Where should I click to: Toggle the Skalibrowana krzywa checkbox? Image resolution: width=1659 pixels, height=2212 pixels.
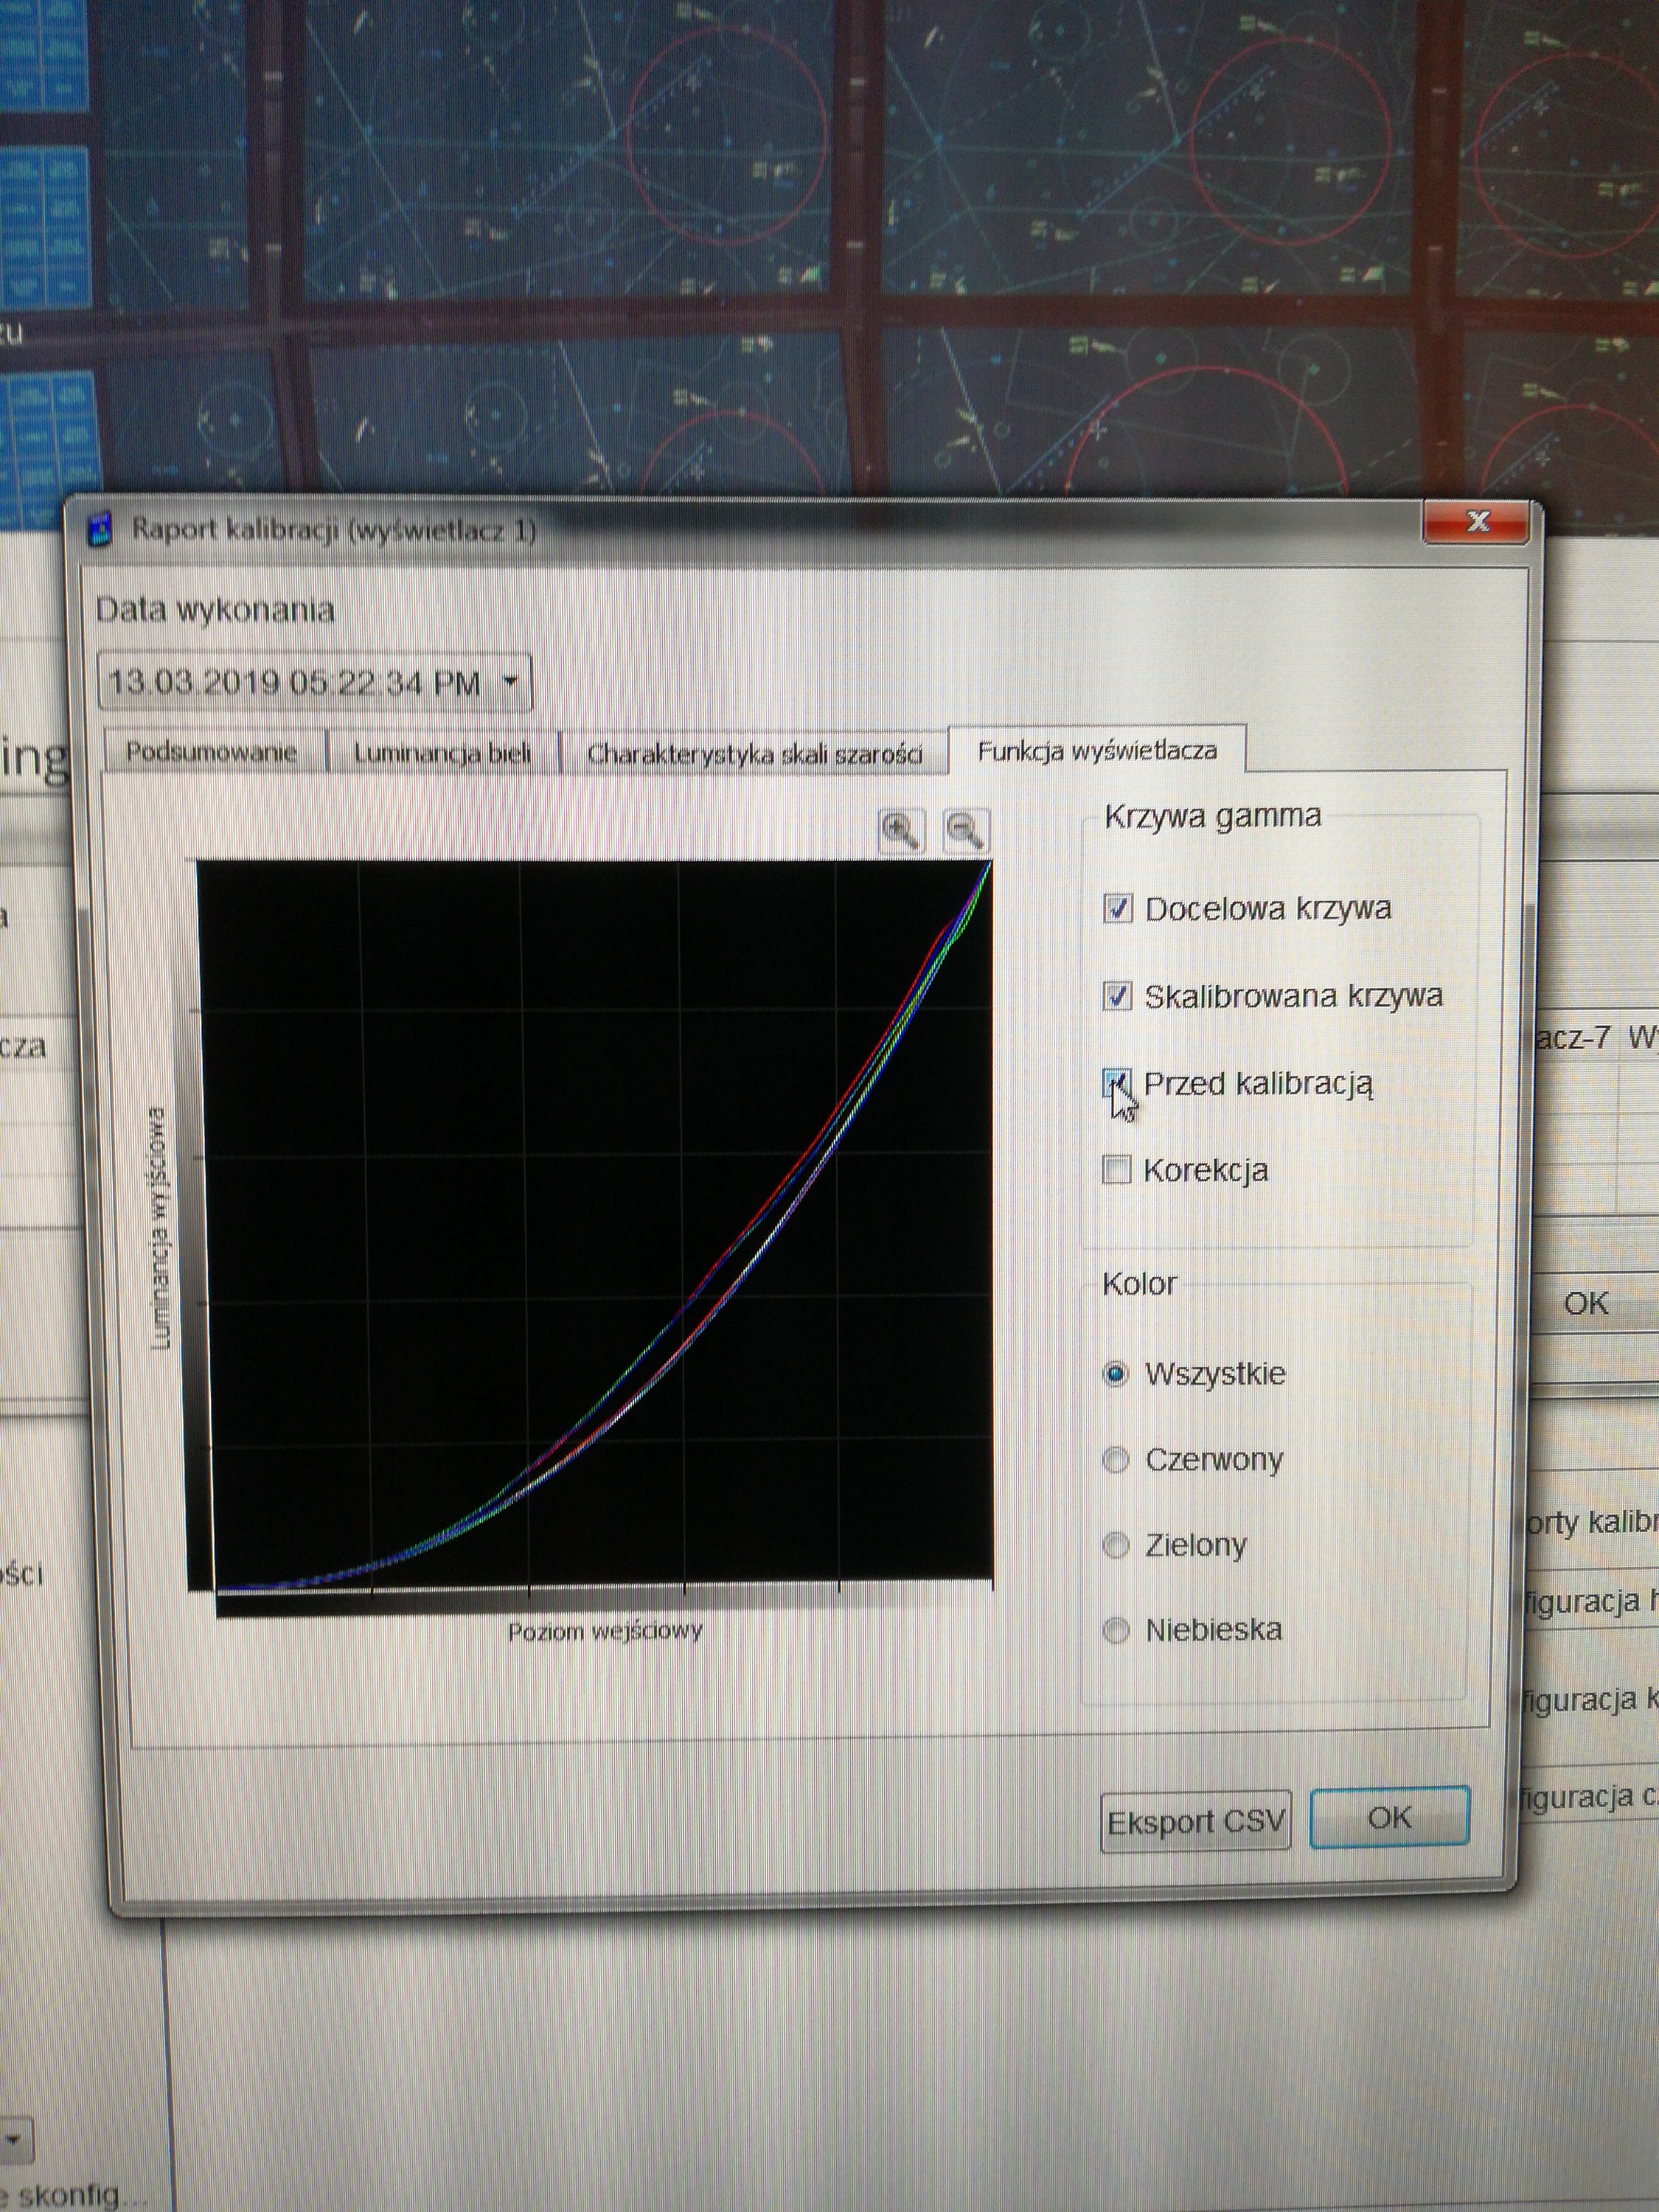point(1117,996)
